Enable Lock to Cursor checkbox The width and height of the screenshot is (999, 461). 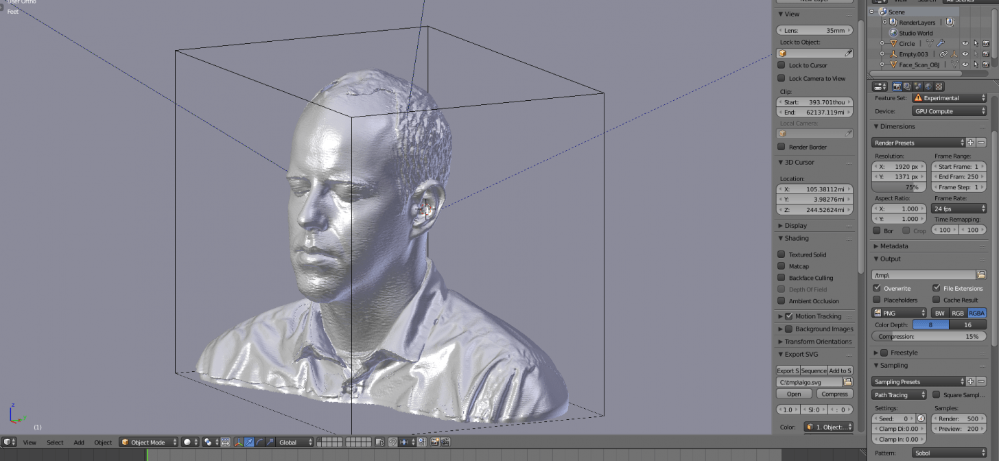(781, 65)
